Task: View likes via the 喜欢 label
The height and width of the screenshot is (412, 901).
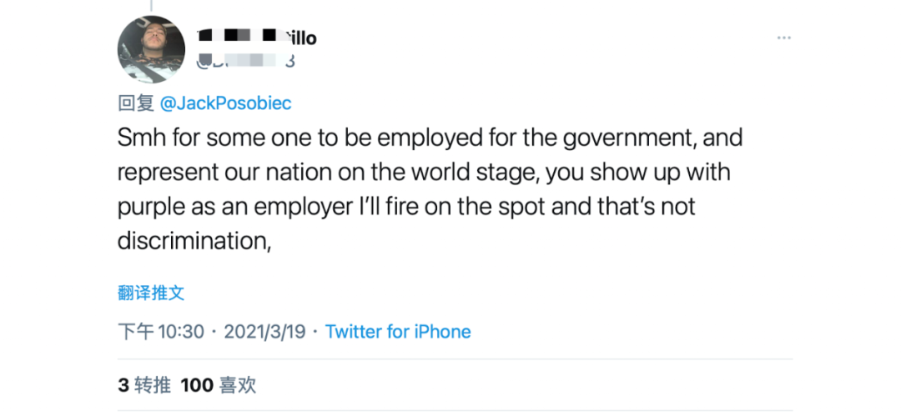Action: (238, 385)
